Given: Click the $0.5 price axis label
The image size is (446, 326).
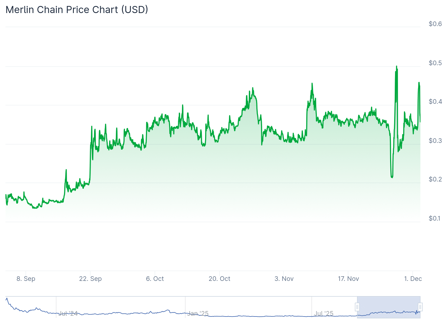Looking at the screenshot, I should (x=435, y=63).
